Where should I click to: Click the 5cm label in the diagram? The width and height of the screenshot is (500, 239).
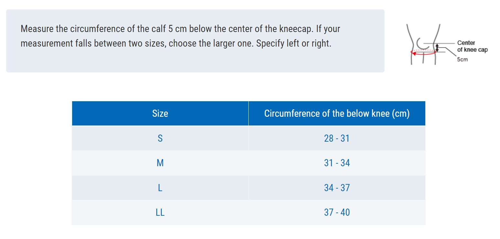tap(462, 60)
